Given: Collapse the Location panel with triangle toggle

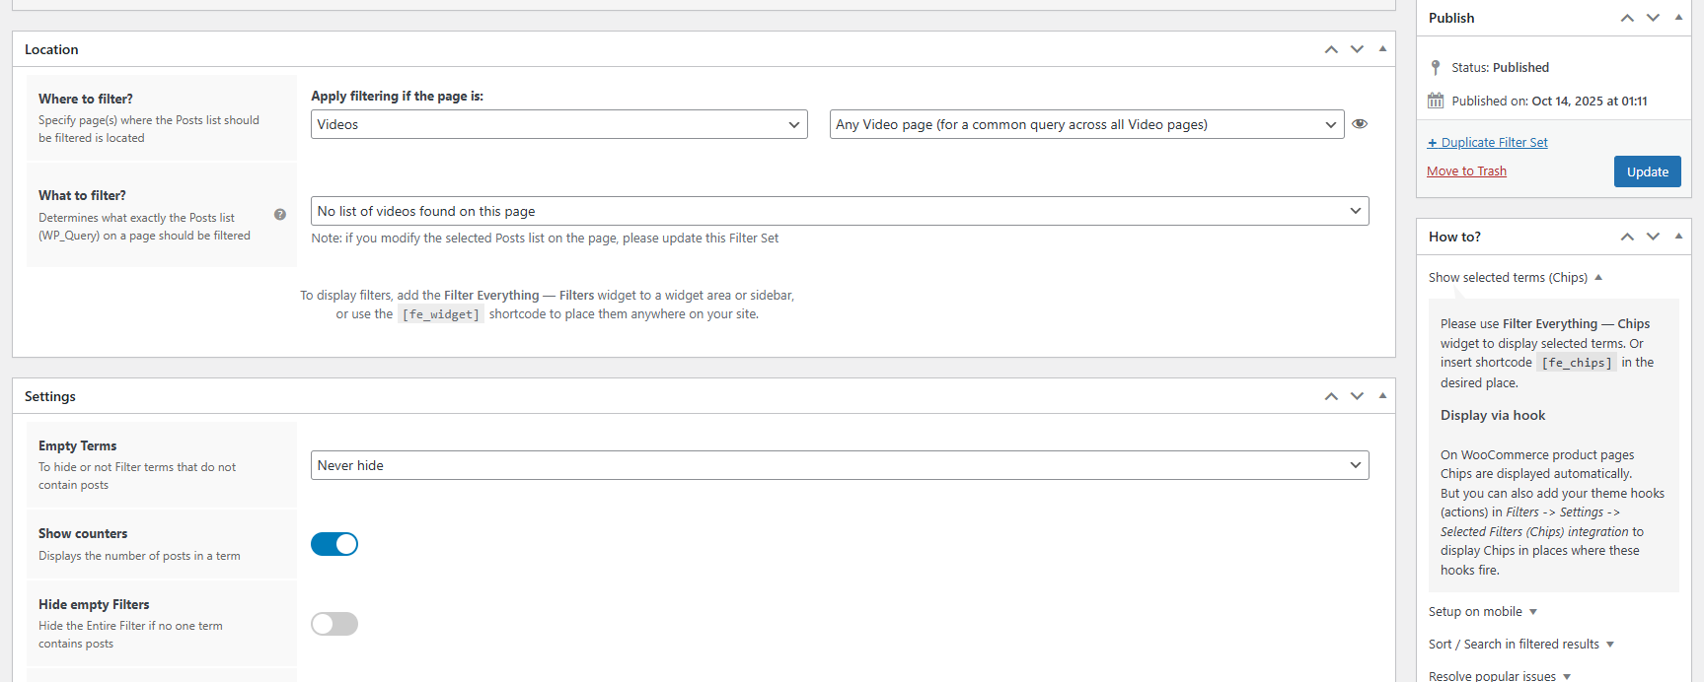Looking at the screenshot, I should coord(1382,49).
